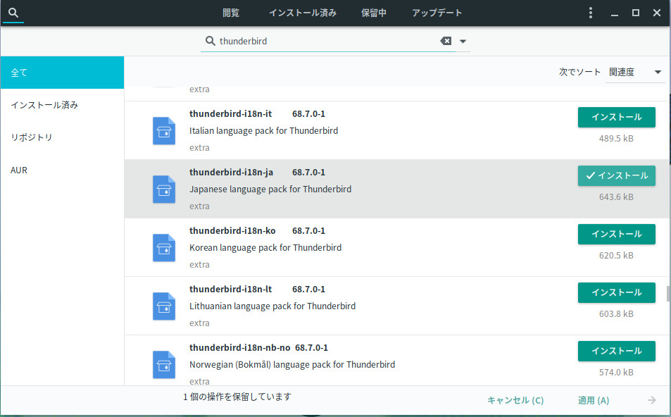Expand the search history dropdown arrow
Screen dimensions: 671x417
click(463, 42)
